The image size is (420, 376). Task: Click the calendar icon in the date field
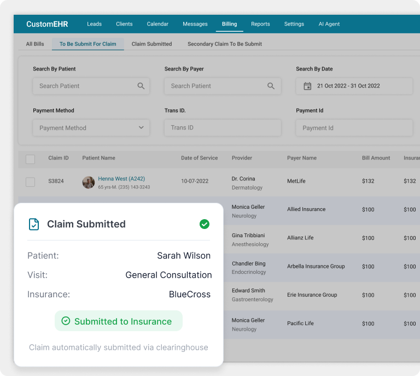tap(307, 86)
